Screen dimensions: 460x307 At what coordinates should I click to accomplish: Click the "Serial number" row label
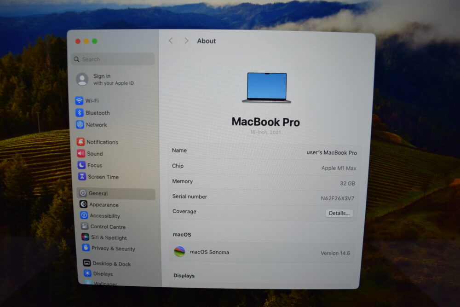point(190,197)
